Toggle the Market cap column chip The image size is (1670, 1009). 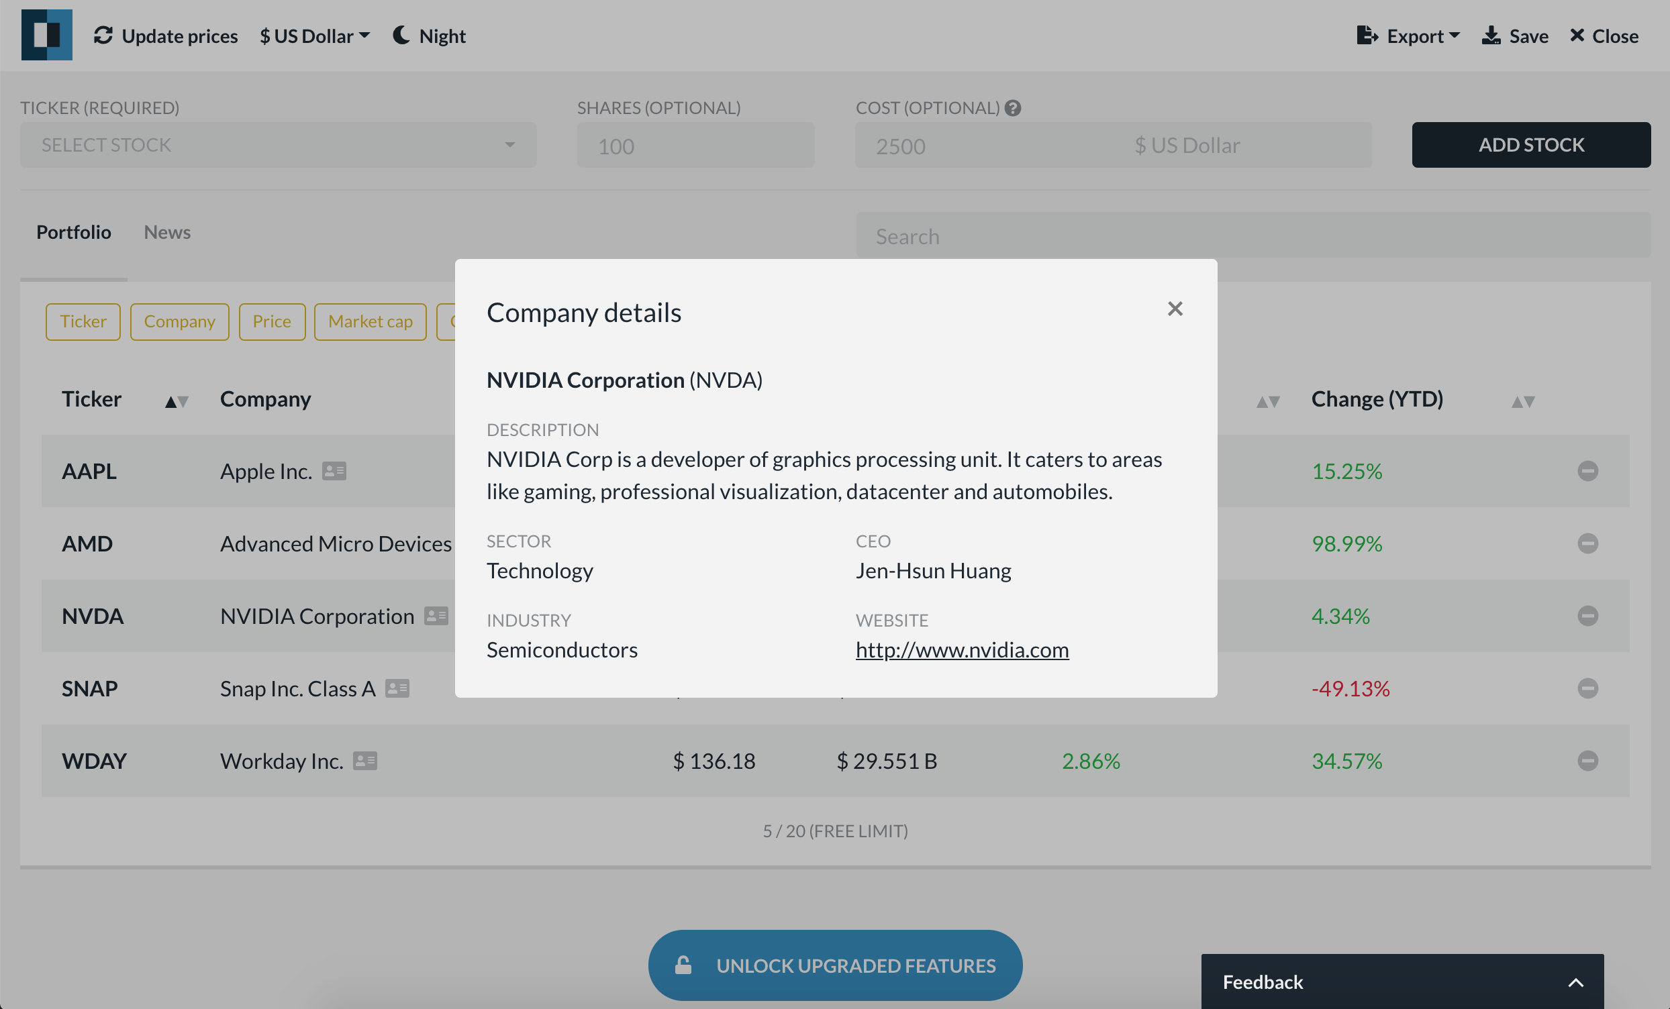[x=370, y=321]
